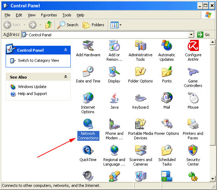Open the user with speech bubble icon

[x=114, y=176]
